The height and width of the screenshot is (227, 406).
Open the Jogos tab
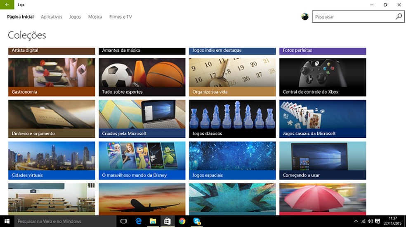75,17
